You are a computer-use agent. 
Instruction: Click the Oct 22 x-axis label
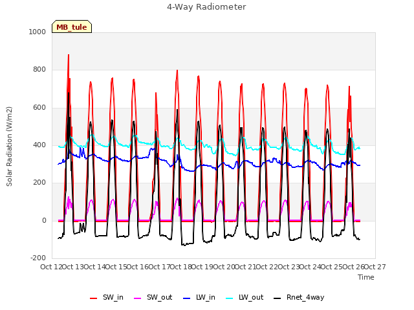[267, 267]
